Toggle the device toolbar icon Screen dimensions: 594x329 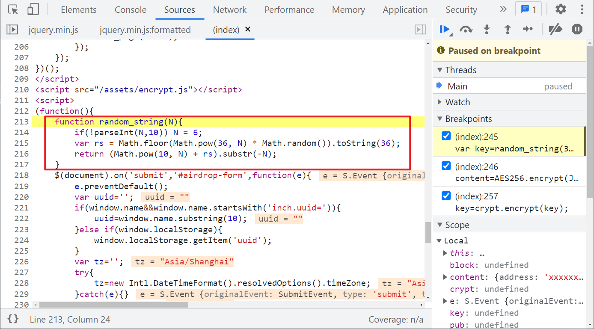click(33, 9)
